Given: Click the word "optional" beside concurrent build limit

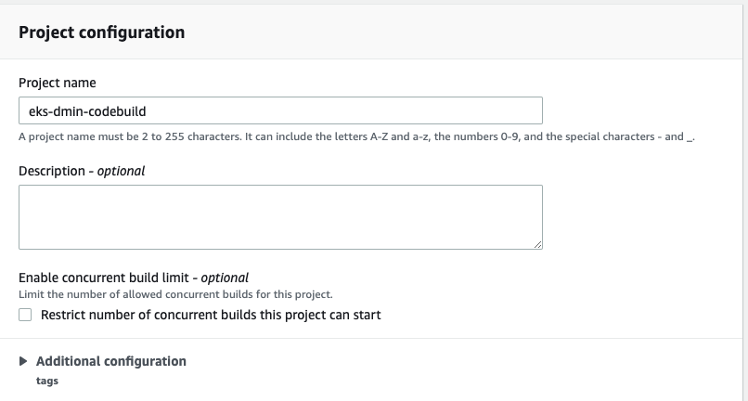Looking at the screenshot, I should click(x=225, y=278).
